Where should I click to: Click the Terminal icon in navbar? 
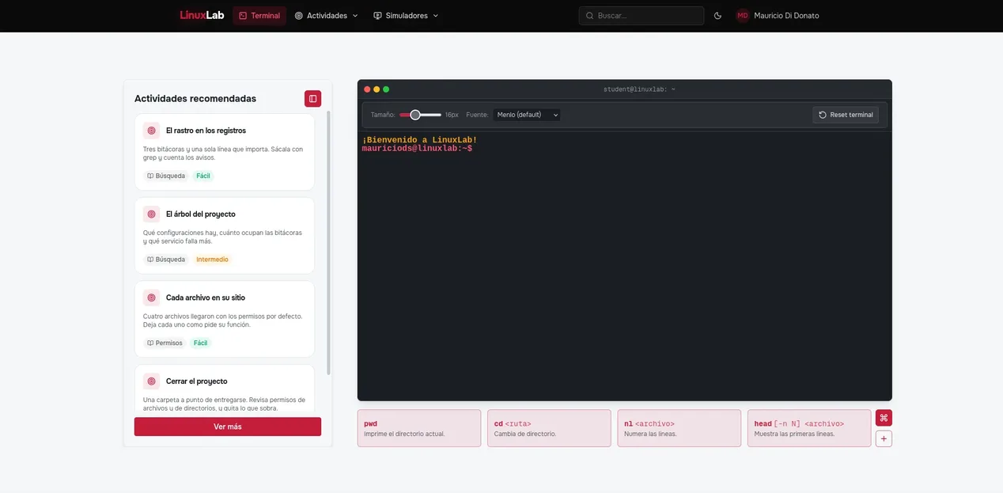click(243, 16)
